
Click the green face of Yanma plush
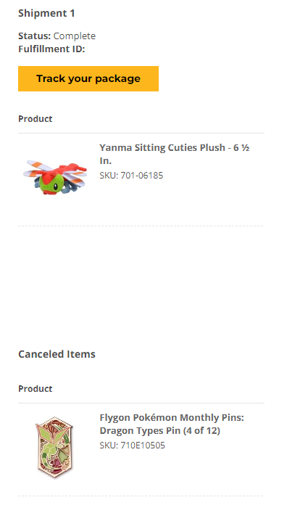coord(51,184)
